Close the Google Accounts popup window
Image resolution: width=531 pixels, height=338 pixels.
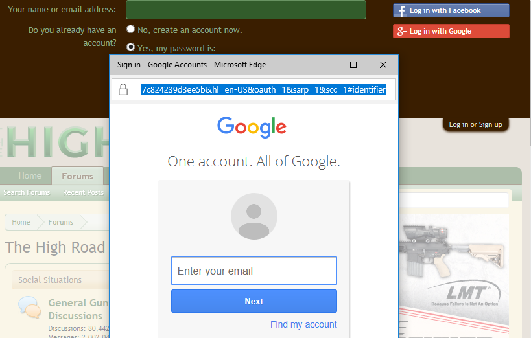[383, 65]
